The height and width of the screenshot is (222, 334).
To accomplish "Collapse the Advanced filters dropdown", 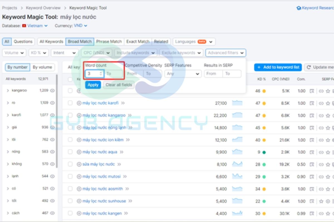I will coord(226,53).
